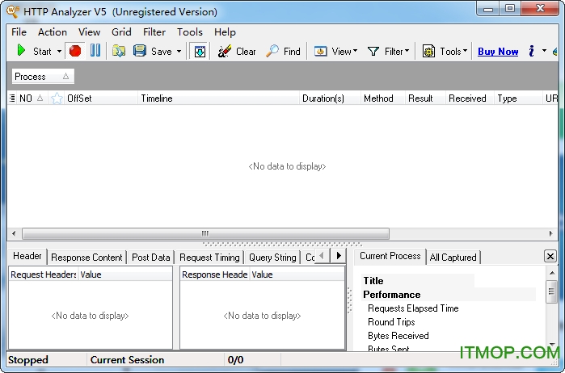The image size is (565, 373).
Task: Click the Round Trips entry
Action: pyautogui.click(x=391, y=322)
